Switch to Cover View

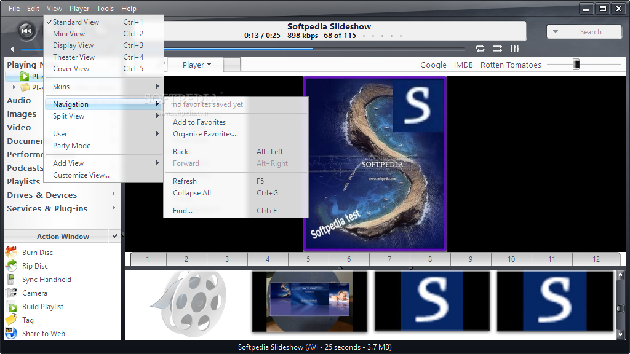[x=103, y=69]
